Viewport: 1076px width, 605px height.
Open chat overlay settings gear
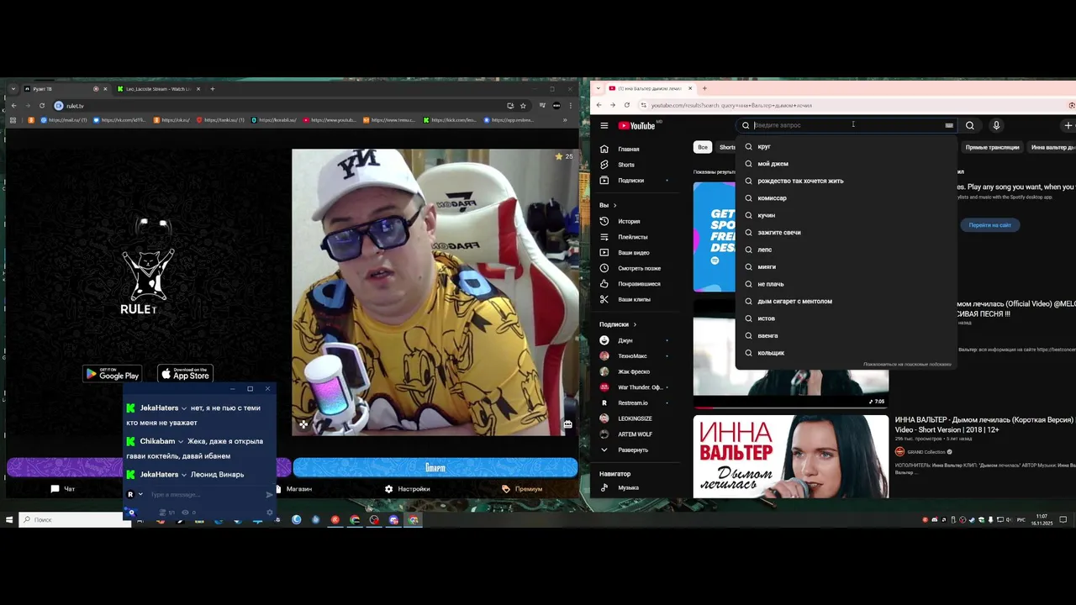click(270, 512)
